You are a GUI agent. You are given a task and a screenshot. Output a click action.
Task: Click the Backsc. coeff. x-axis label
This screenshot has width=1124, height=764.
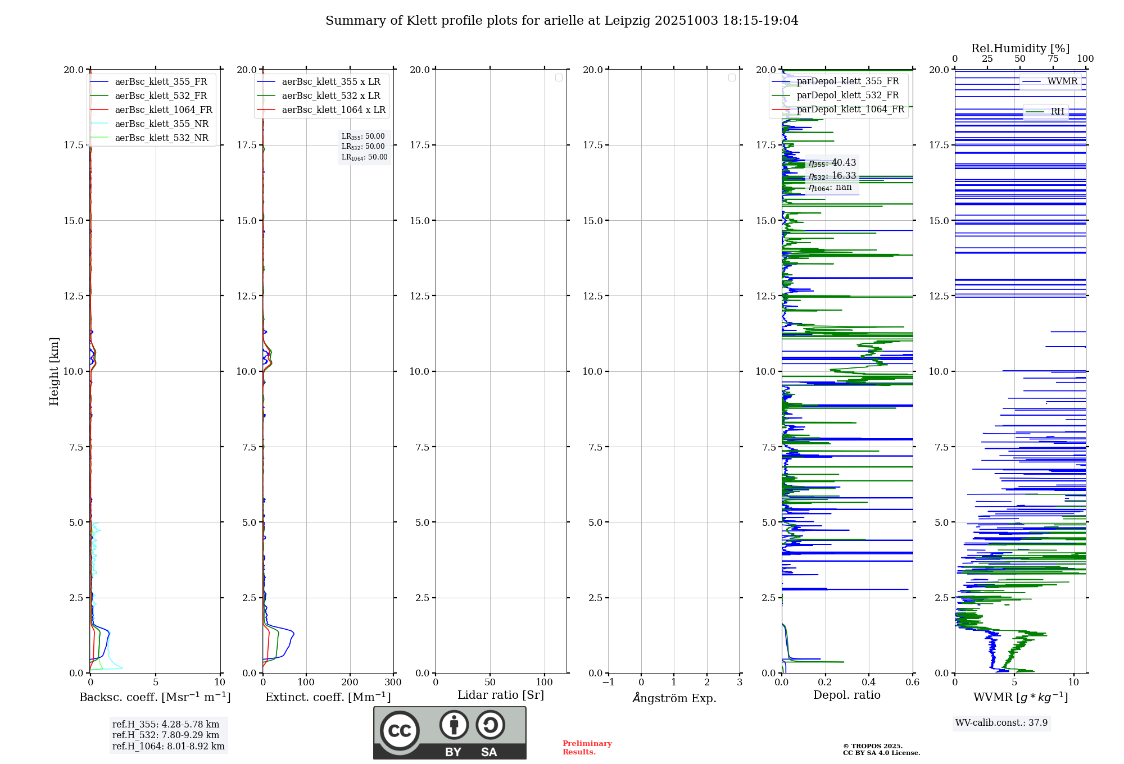pyautogui.click(x=155, y=697)
